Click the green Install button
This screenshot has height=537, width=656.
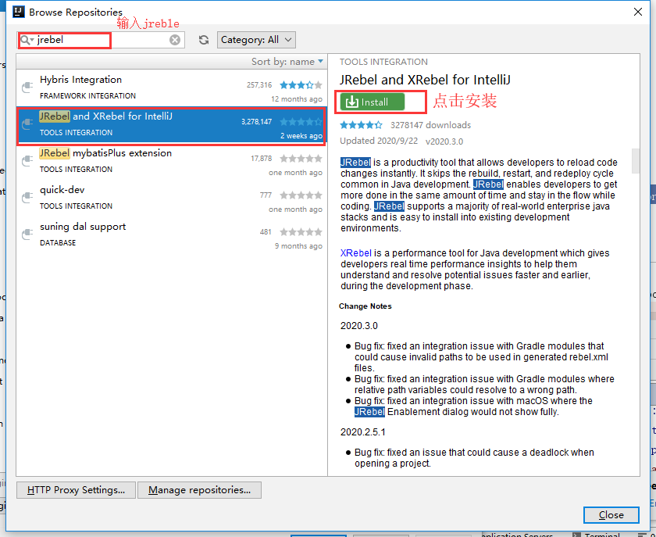[373, 102]
